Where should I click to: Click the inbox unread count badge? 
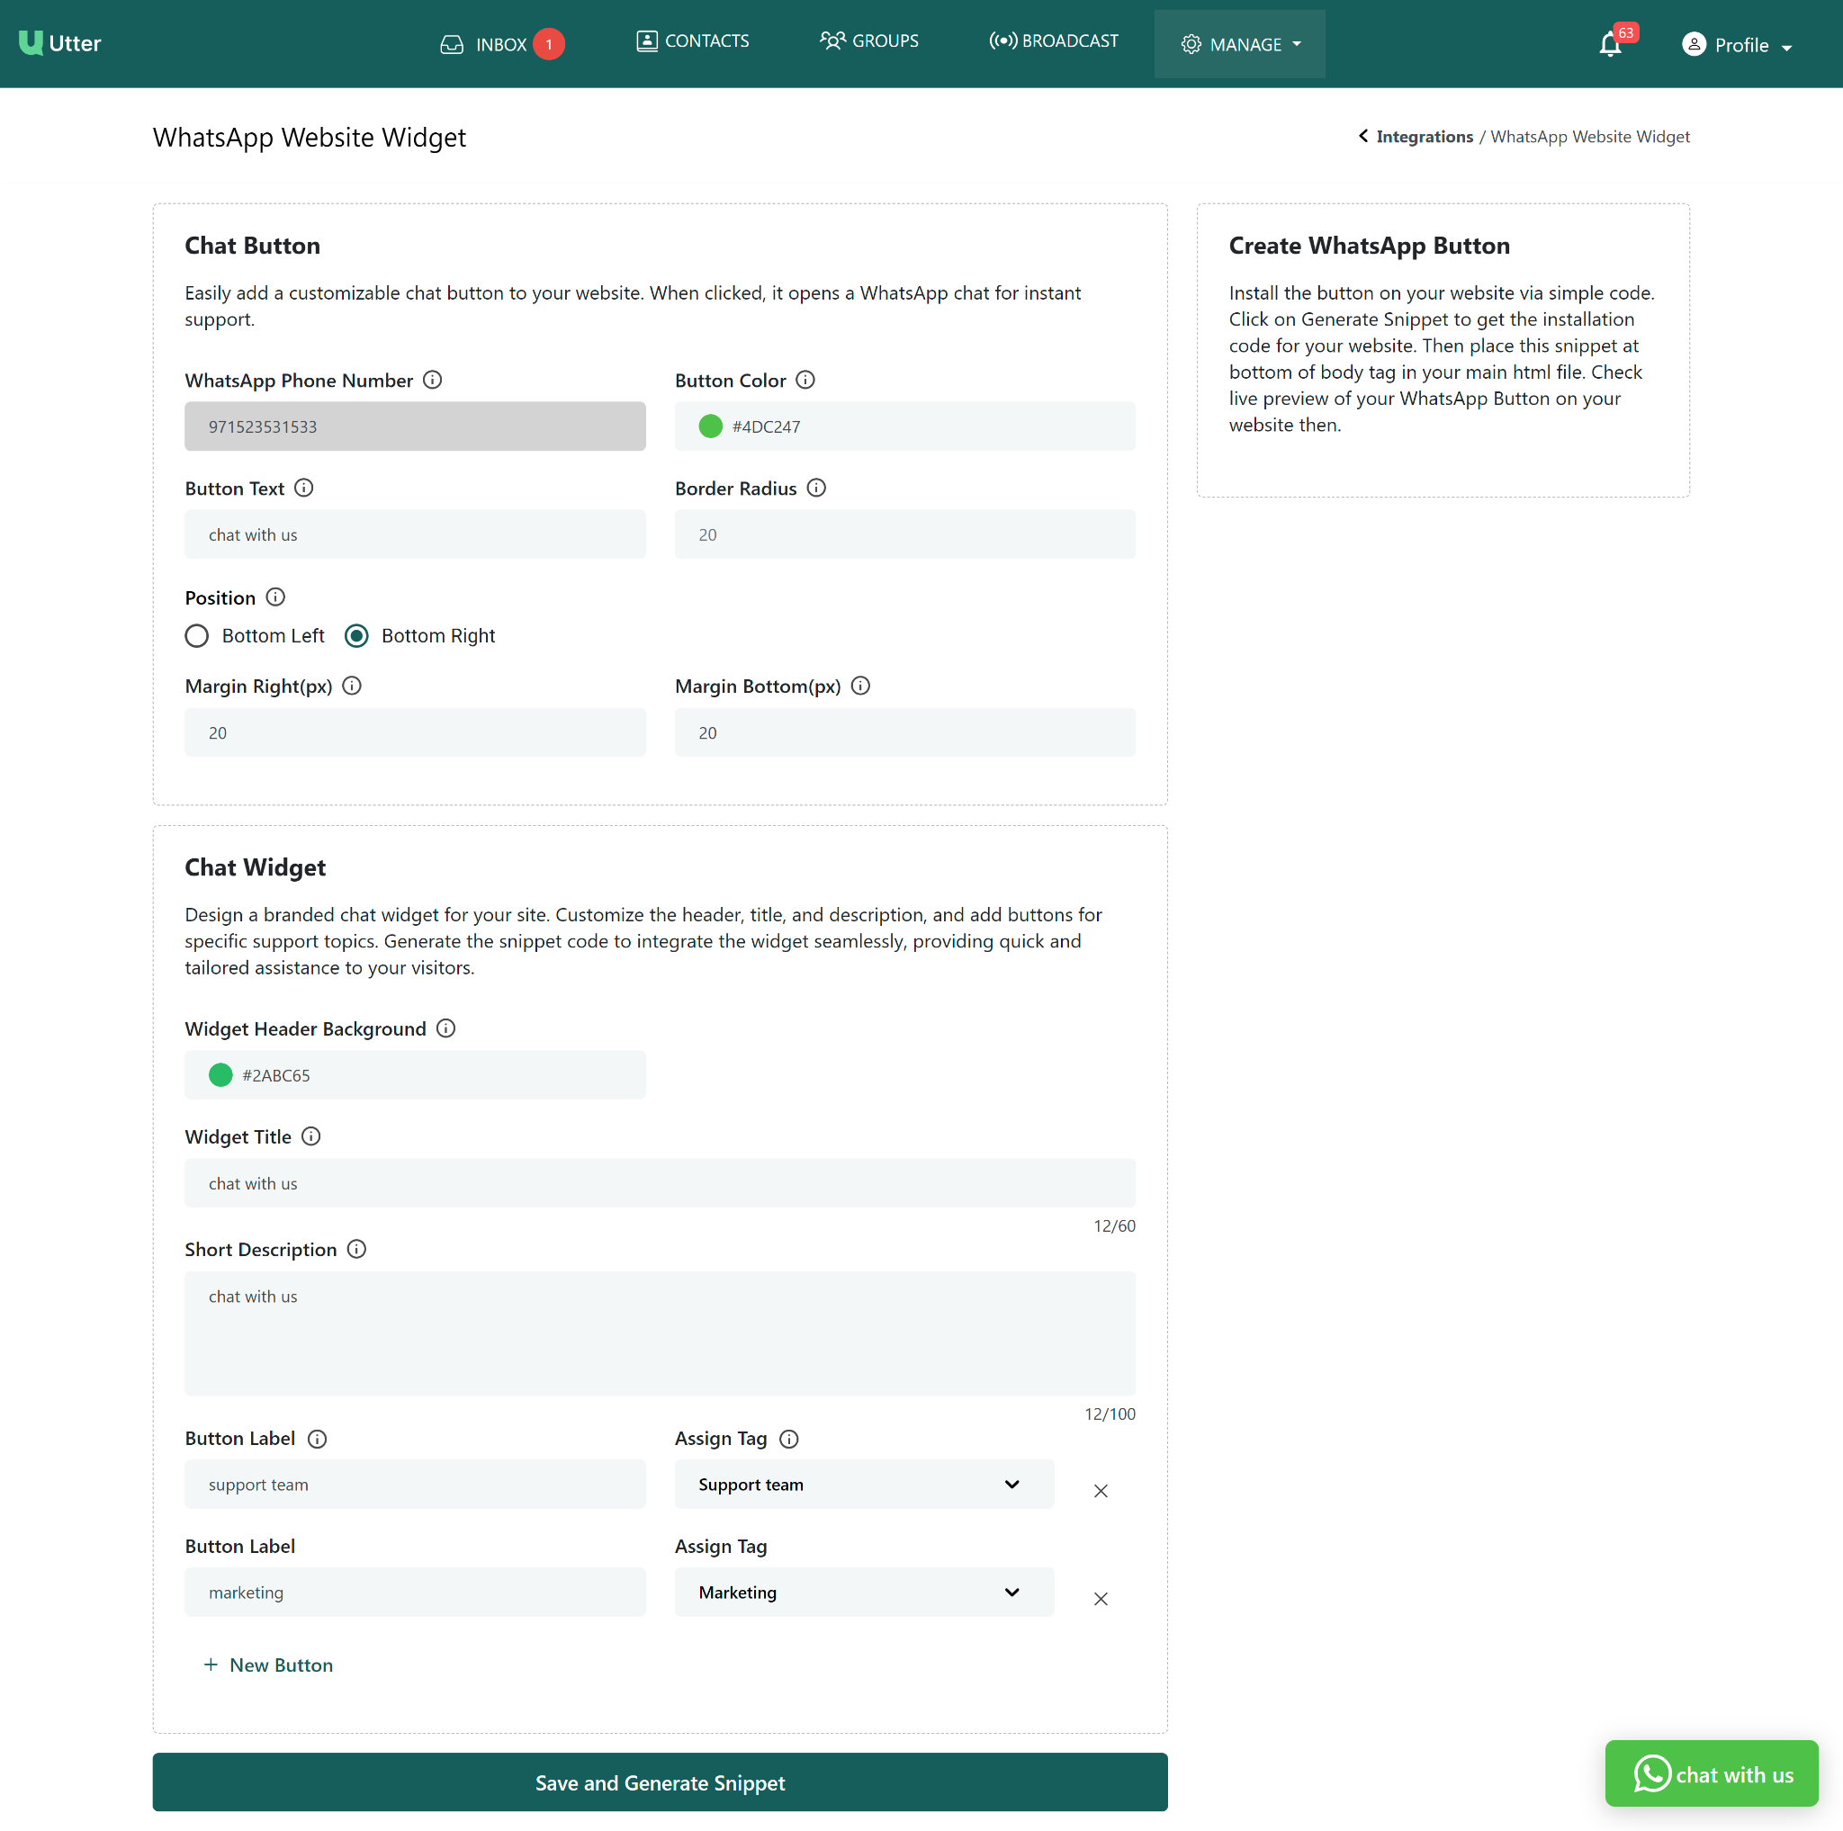tap(549, 44)
